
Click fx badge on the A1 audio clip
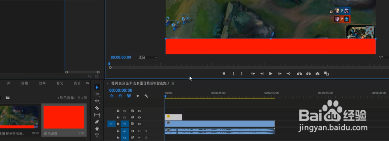coord(168,130)
